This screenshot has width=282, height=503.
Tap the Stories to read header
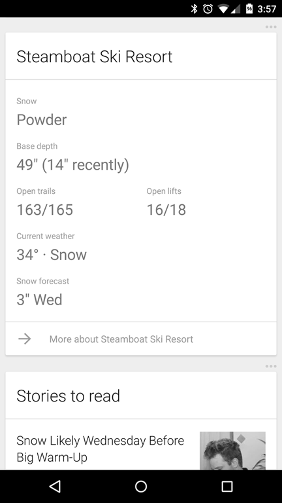(68, 396)
